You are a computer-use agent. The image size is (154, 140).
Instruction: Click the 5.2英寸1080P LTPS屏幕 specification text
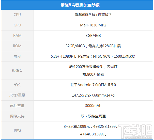[x=93, y=56]
